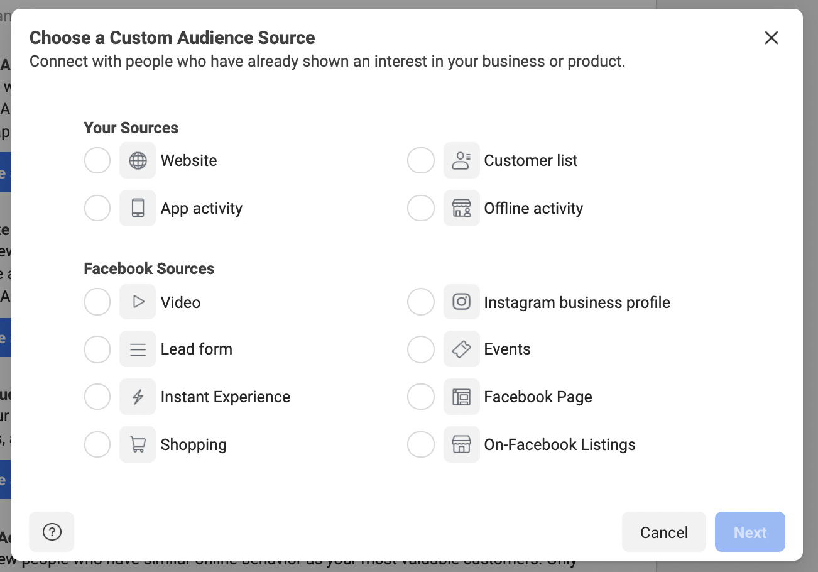Close the Custom Audience Source dialog

click(x=772, y=38)
